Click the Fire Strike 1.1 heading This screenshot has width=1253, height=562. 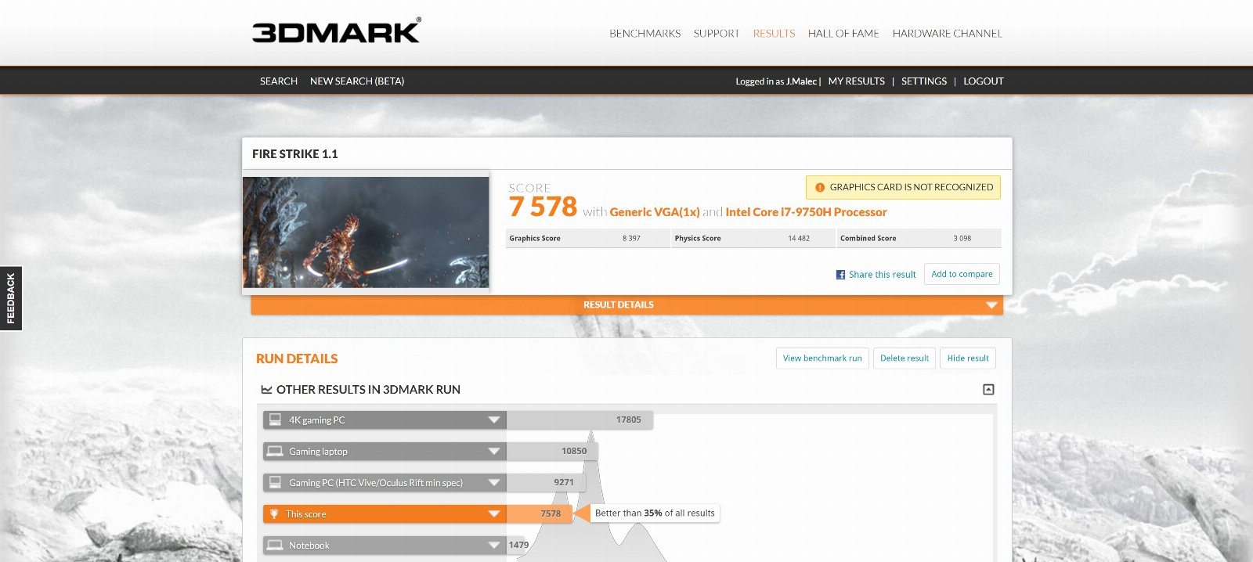pos(295,154)
